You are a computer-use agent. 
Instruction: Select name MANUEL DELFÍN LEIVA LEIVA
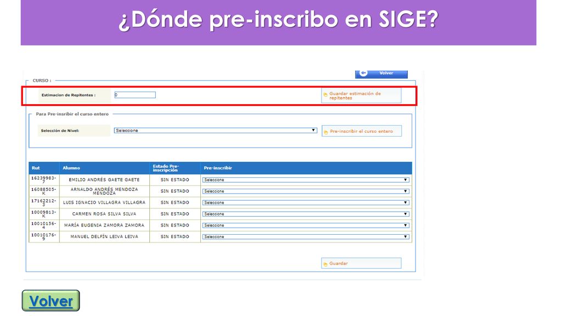(104, 237)
